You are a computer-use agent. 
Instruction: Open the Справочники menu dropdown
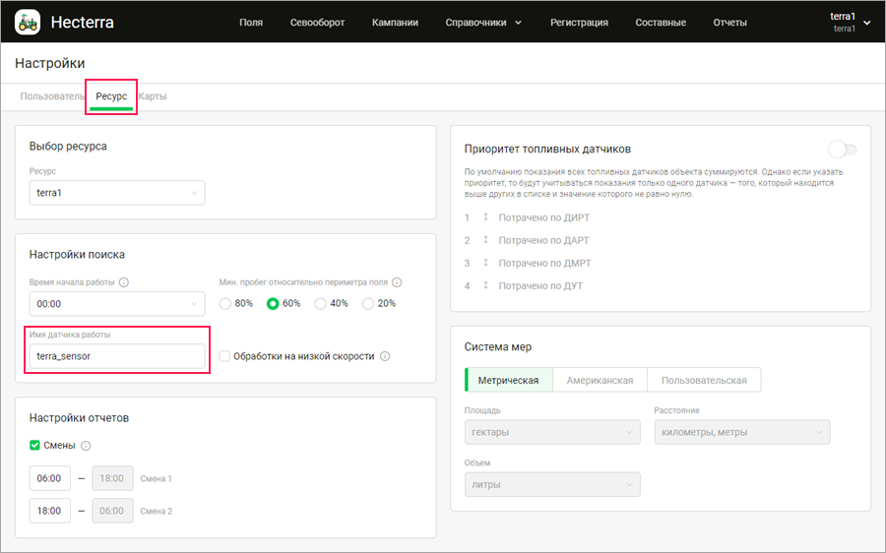coord(483,22)
